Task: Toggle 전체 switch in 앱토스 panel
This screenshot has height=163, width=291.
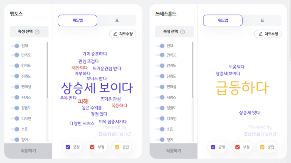Action: [15, 46]
